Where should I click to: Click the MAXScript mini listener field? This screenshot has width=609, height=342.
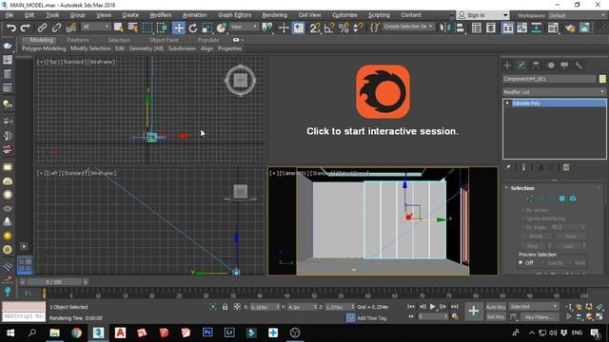pos(24,316)
